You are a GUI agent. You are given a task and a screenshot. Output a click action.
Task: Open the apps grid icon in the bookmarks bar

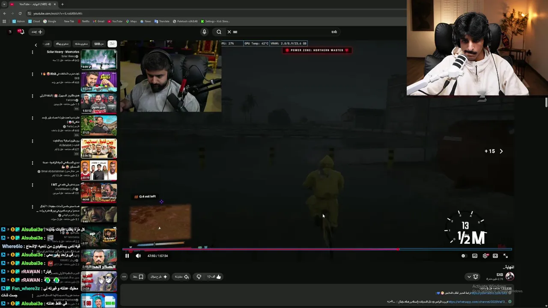pyautogui.click(x=4, y=21)
